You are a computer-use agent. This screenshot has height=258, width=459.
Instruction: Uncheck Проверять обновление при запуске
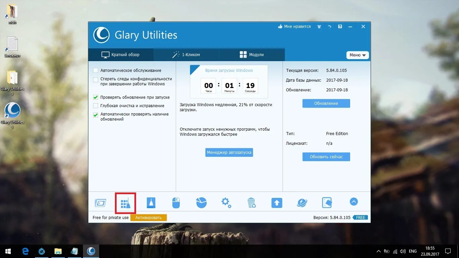point(96,97)
